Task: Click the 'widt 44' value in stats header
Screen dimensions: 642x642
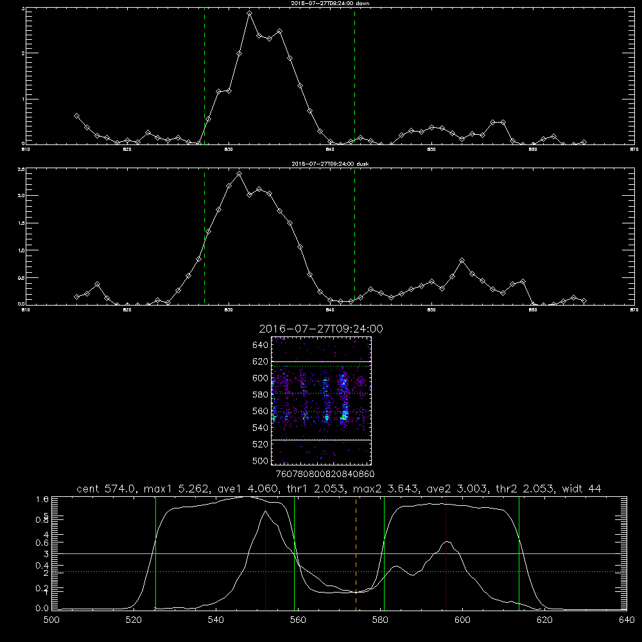Action: 582,489
